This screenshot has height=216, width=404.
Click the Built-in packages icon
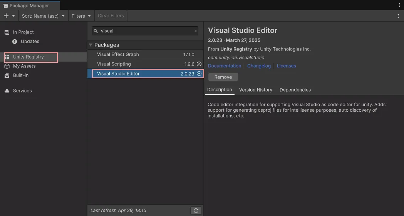pos(7,75)
